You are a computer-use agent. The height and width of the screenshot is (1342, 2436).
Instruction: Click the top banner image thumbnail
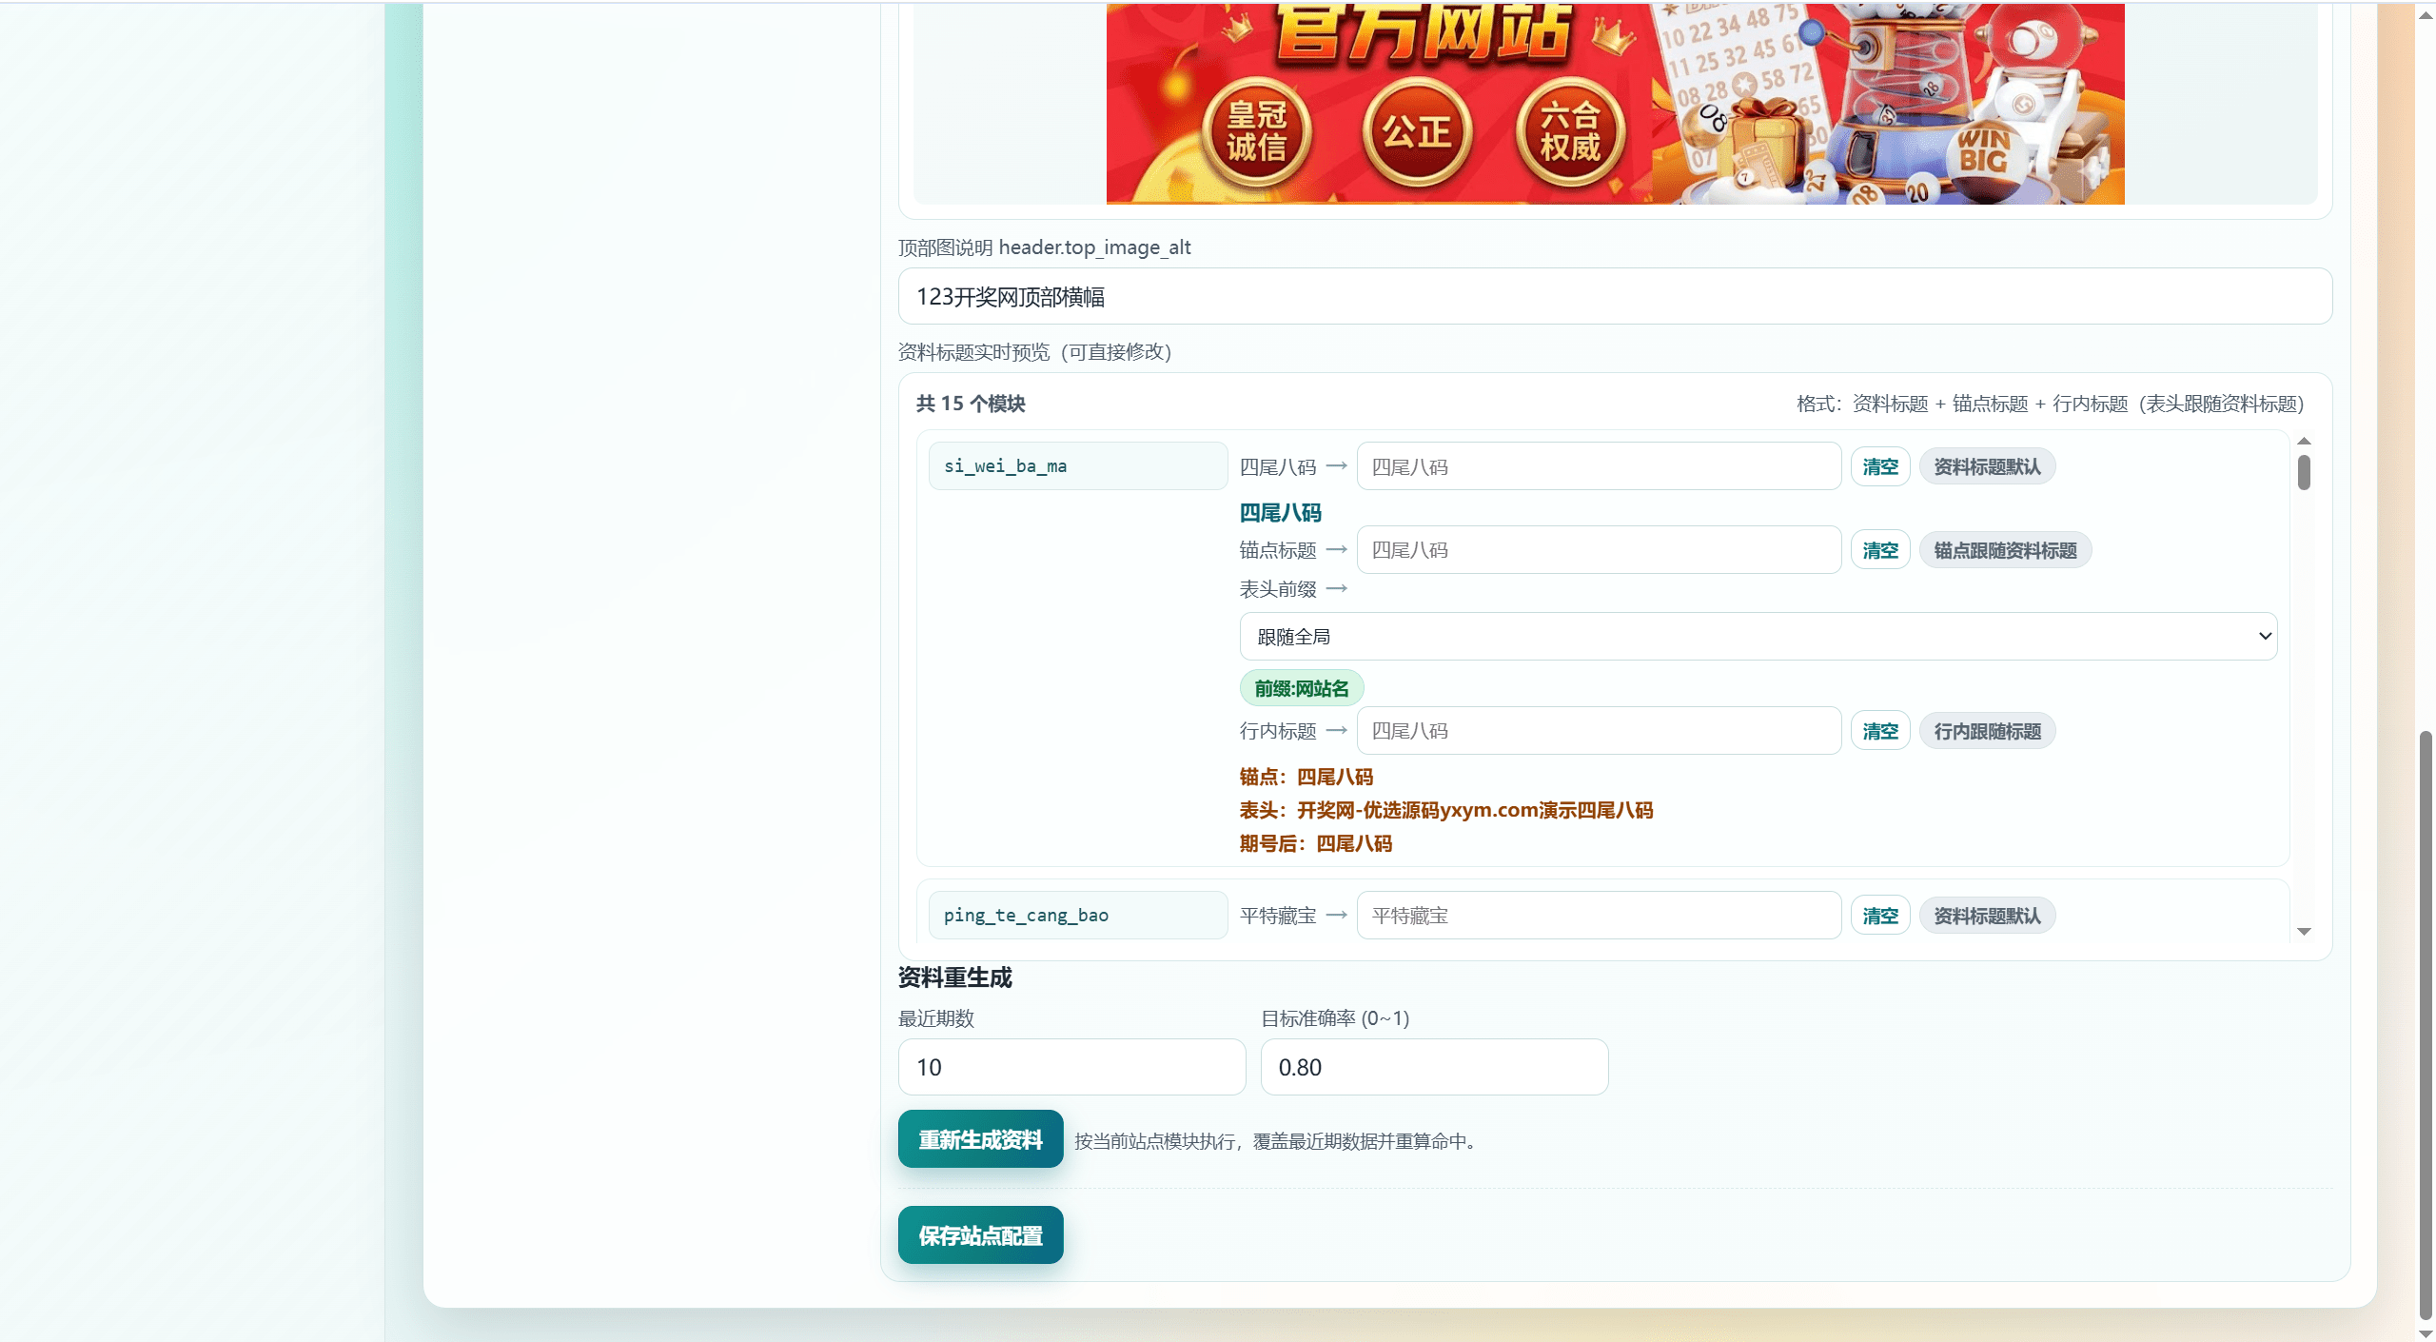point(1615,103)
